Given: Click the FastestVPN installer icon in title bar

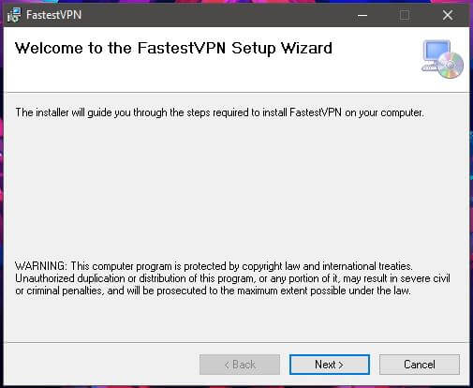Looking at the screenshot, I should (14, 15).
